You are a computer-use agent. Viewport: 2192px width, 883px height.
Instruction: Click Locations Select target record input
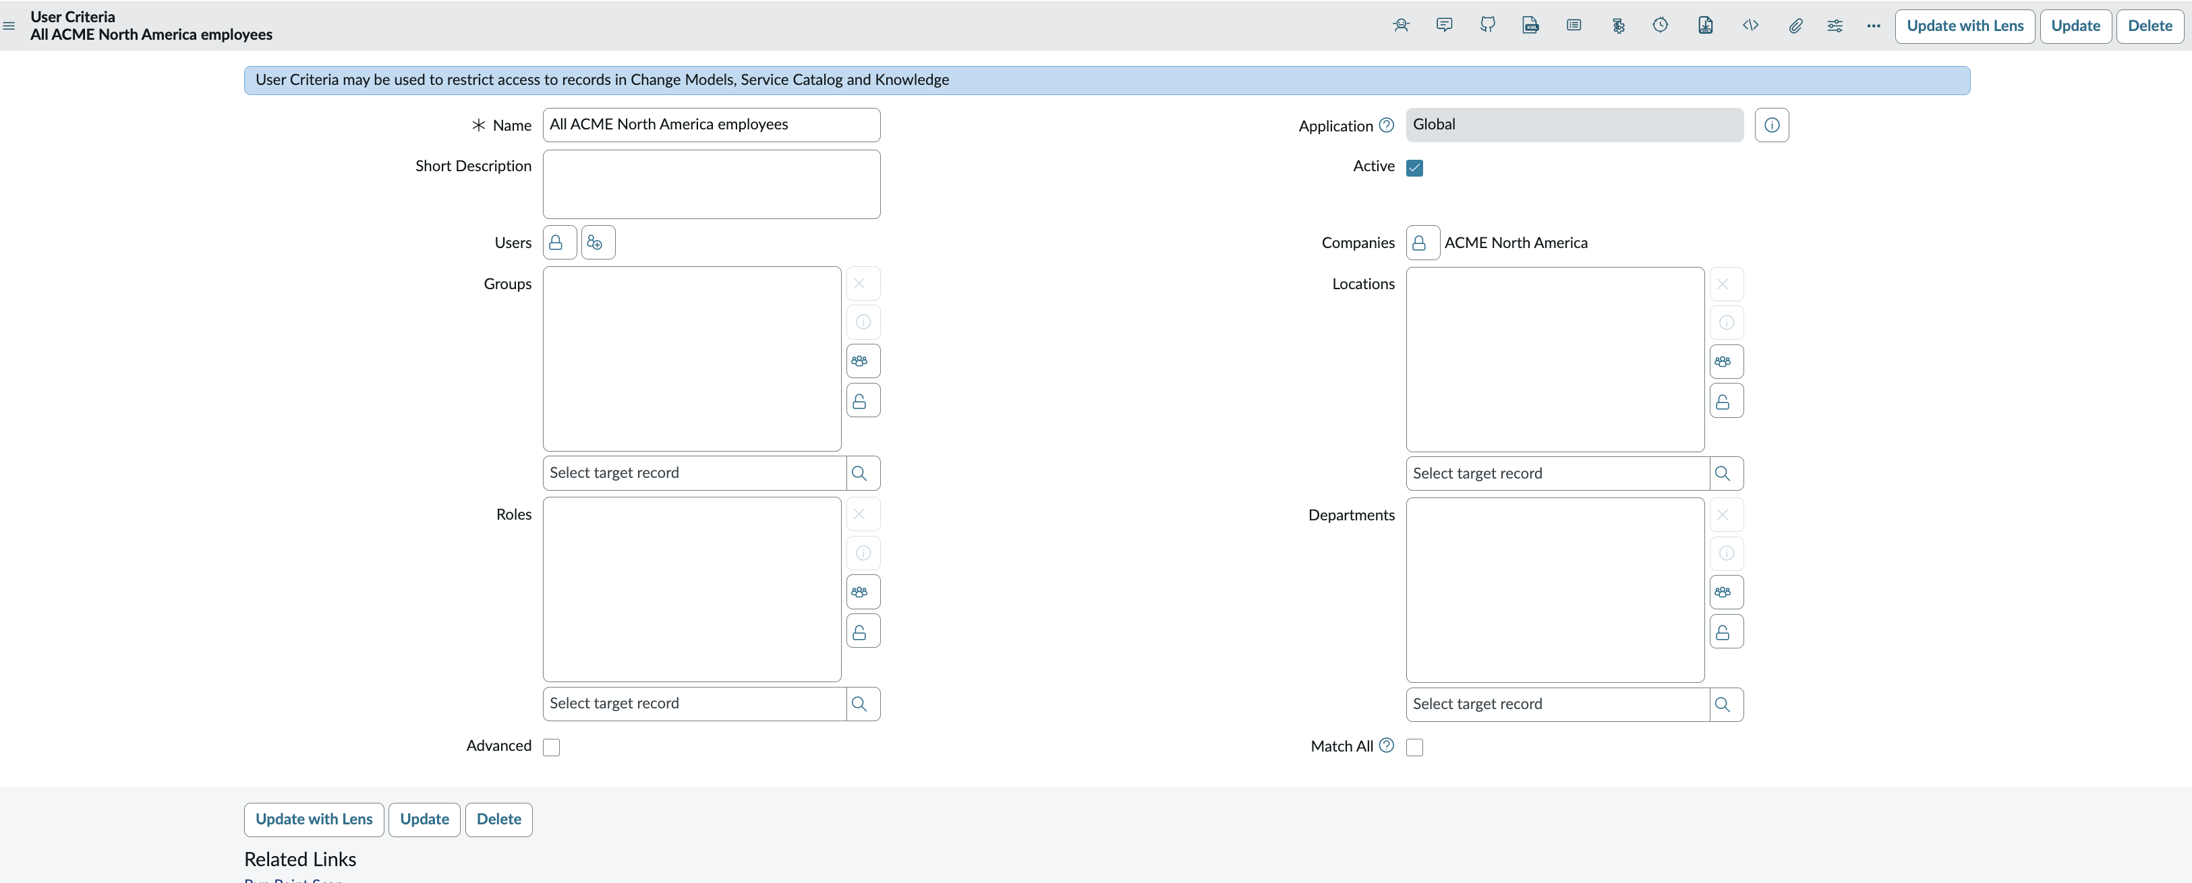pyautogui.click(x=1557, y=474)
